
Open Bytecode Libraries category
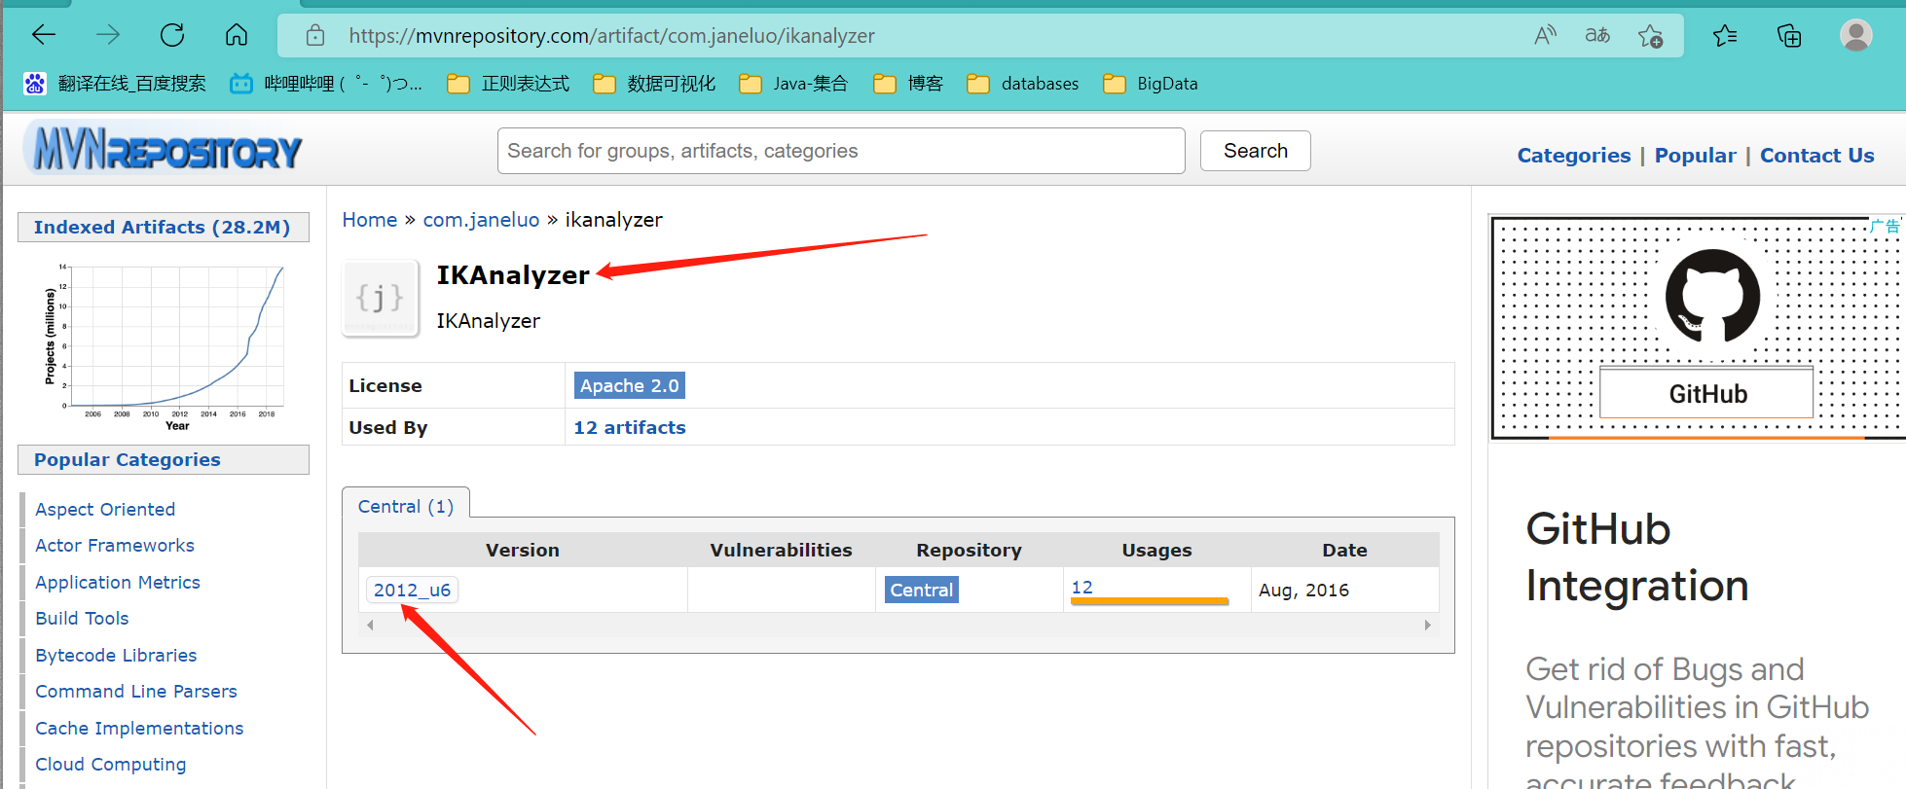click(x=116, y=655)
